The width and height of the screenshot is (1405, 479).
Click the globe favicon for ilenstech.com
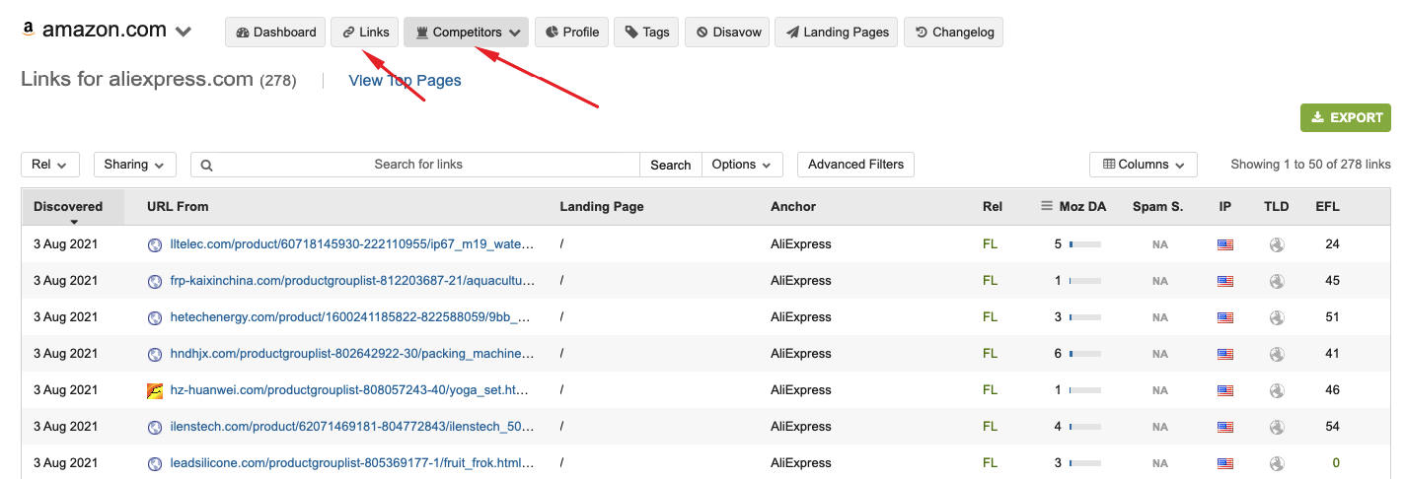[x=154, y=427]
